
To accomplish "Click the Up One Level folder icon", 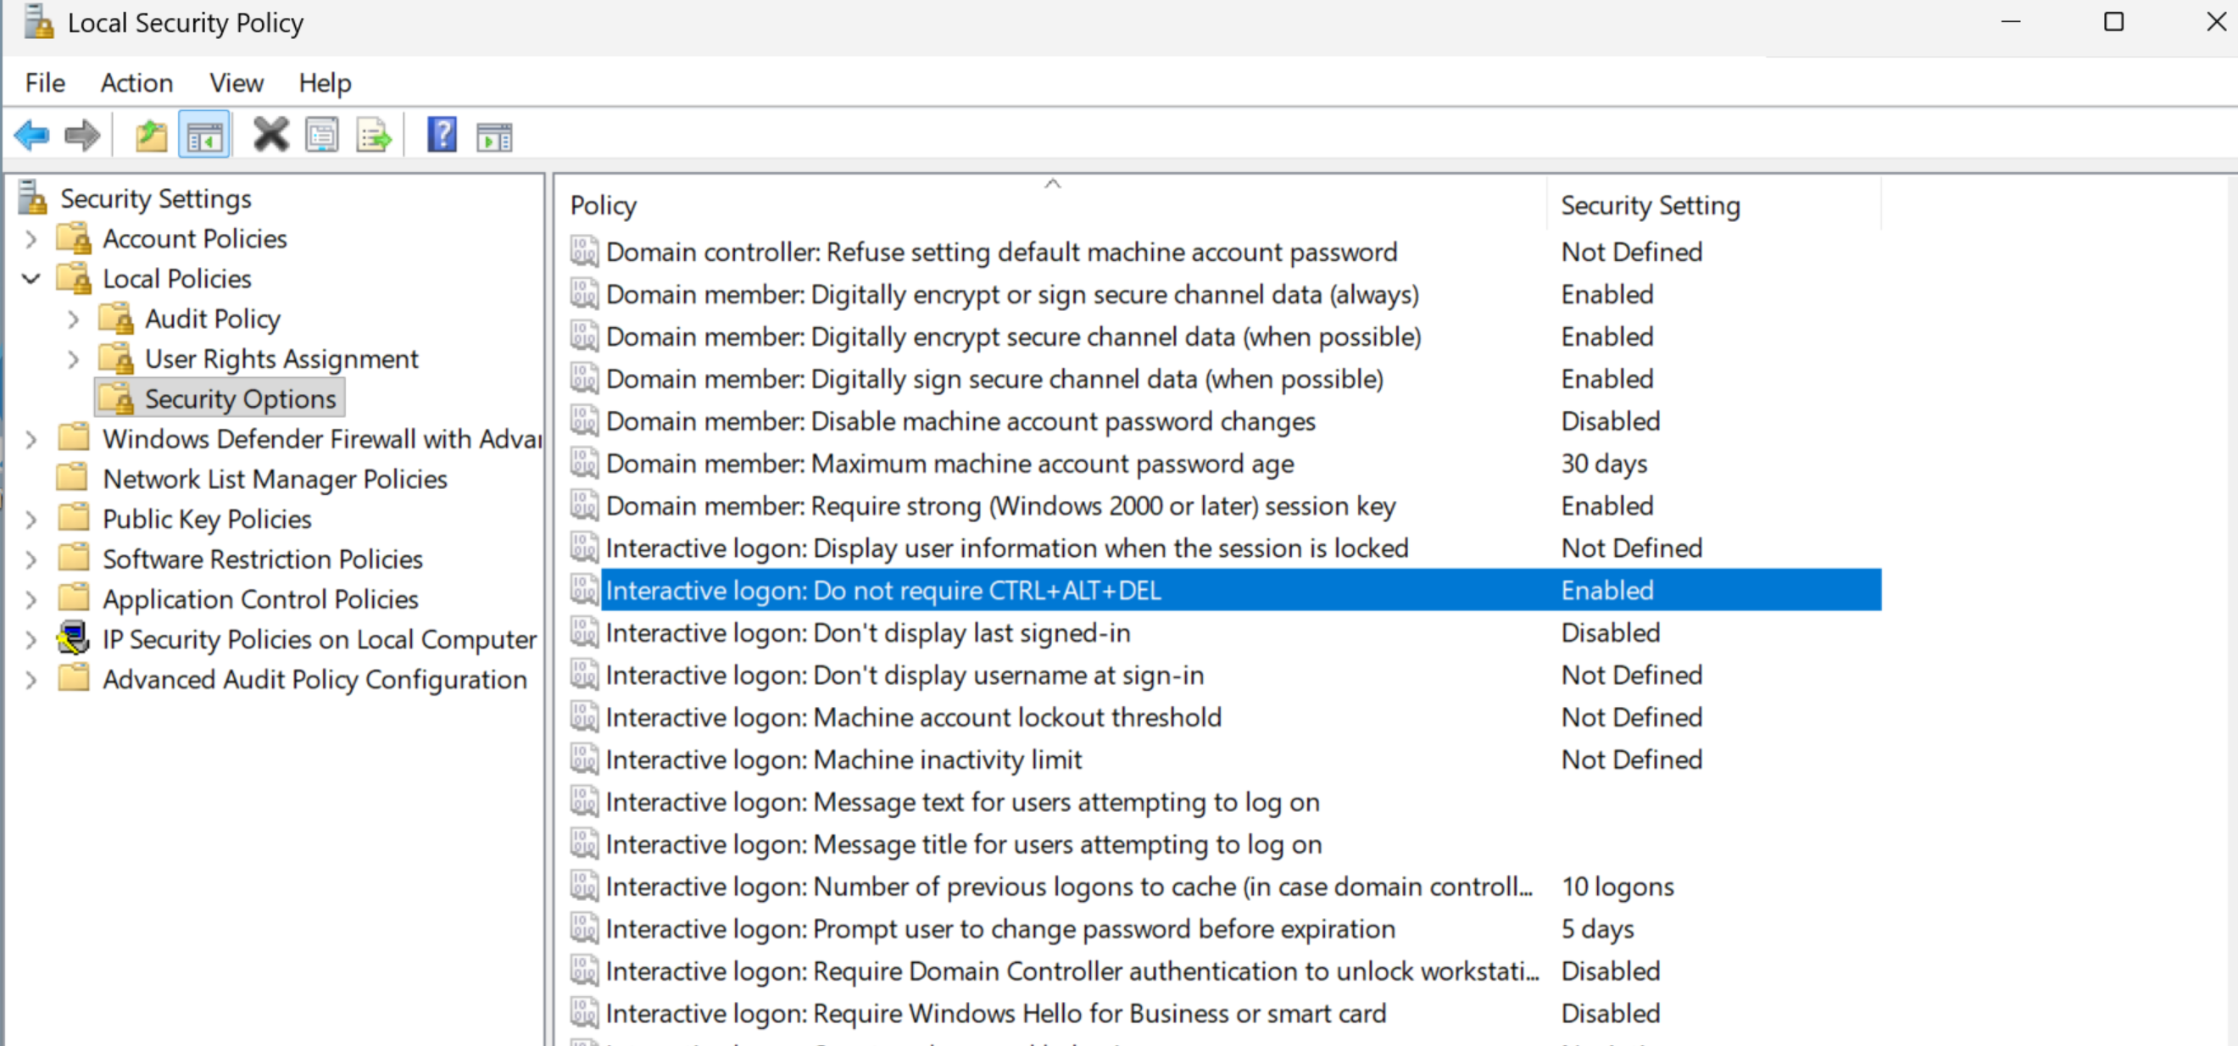I will [x=151, y=136].
